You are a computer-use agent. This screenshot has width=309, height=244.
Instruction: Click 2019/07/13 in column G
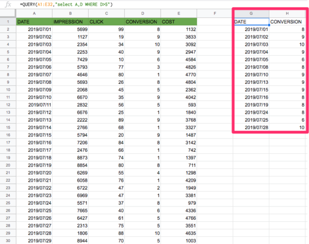(251, 82)
